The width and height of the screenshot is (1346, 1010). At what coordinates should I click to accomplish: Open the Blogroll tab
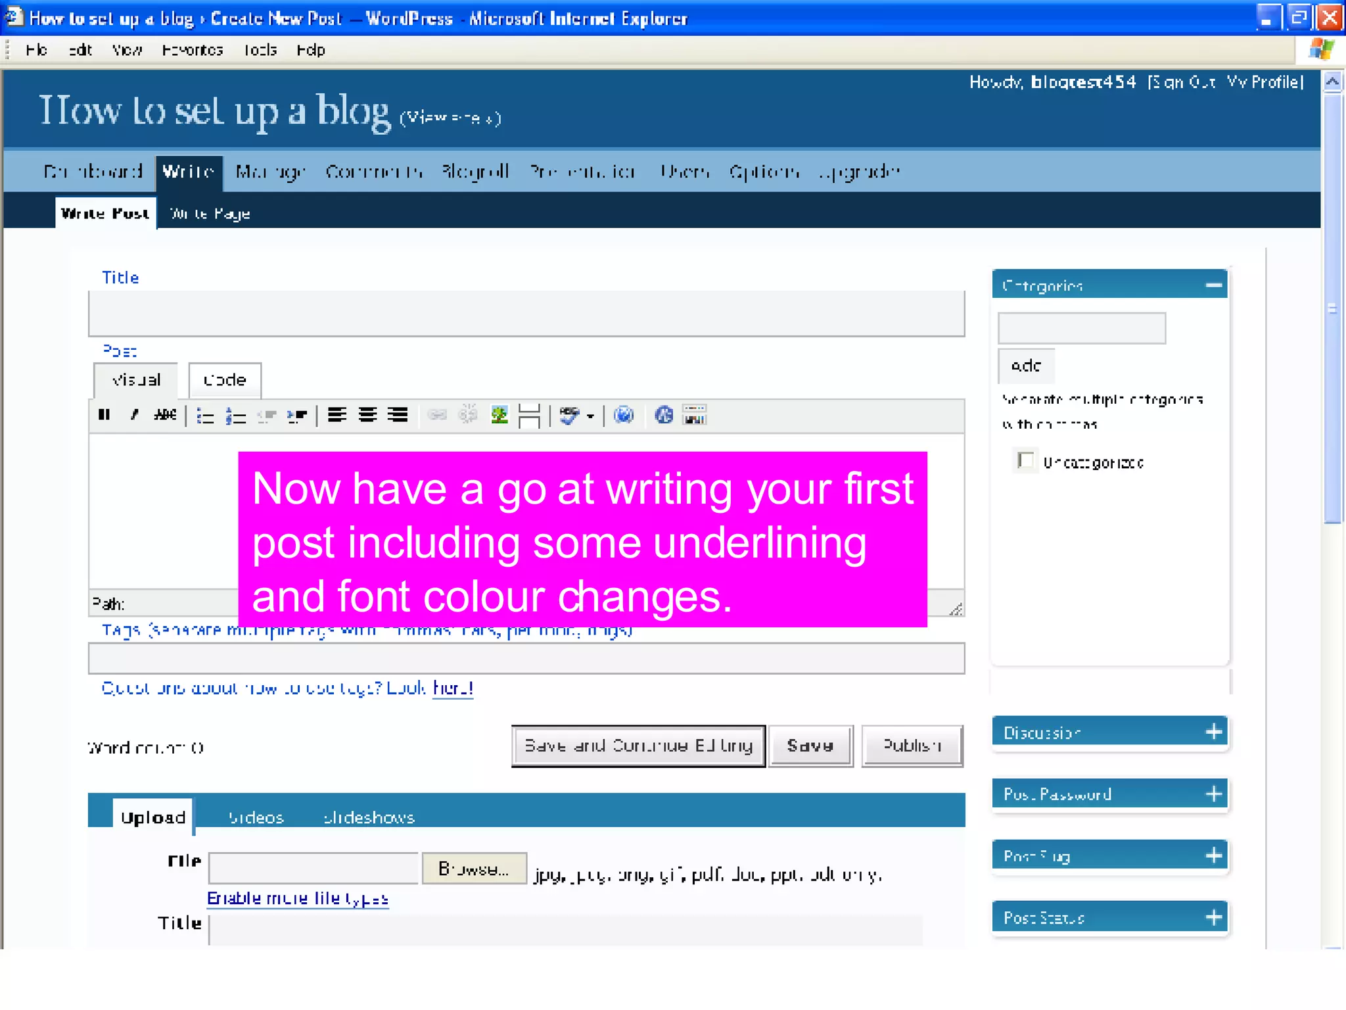coord(476,172)
